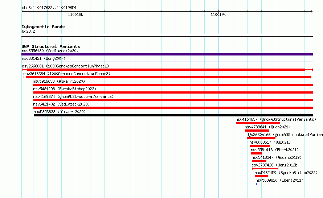Click the Cytogenetic Bands track title
The image size is (323, 198).
(x=43, y=27)
